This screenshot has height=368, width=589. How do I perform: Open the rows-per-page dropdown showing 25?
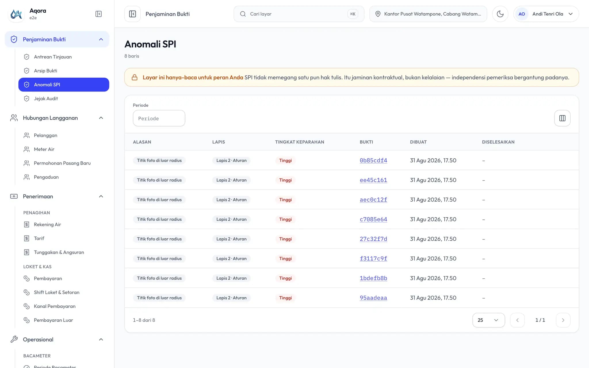coord(488,320)
